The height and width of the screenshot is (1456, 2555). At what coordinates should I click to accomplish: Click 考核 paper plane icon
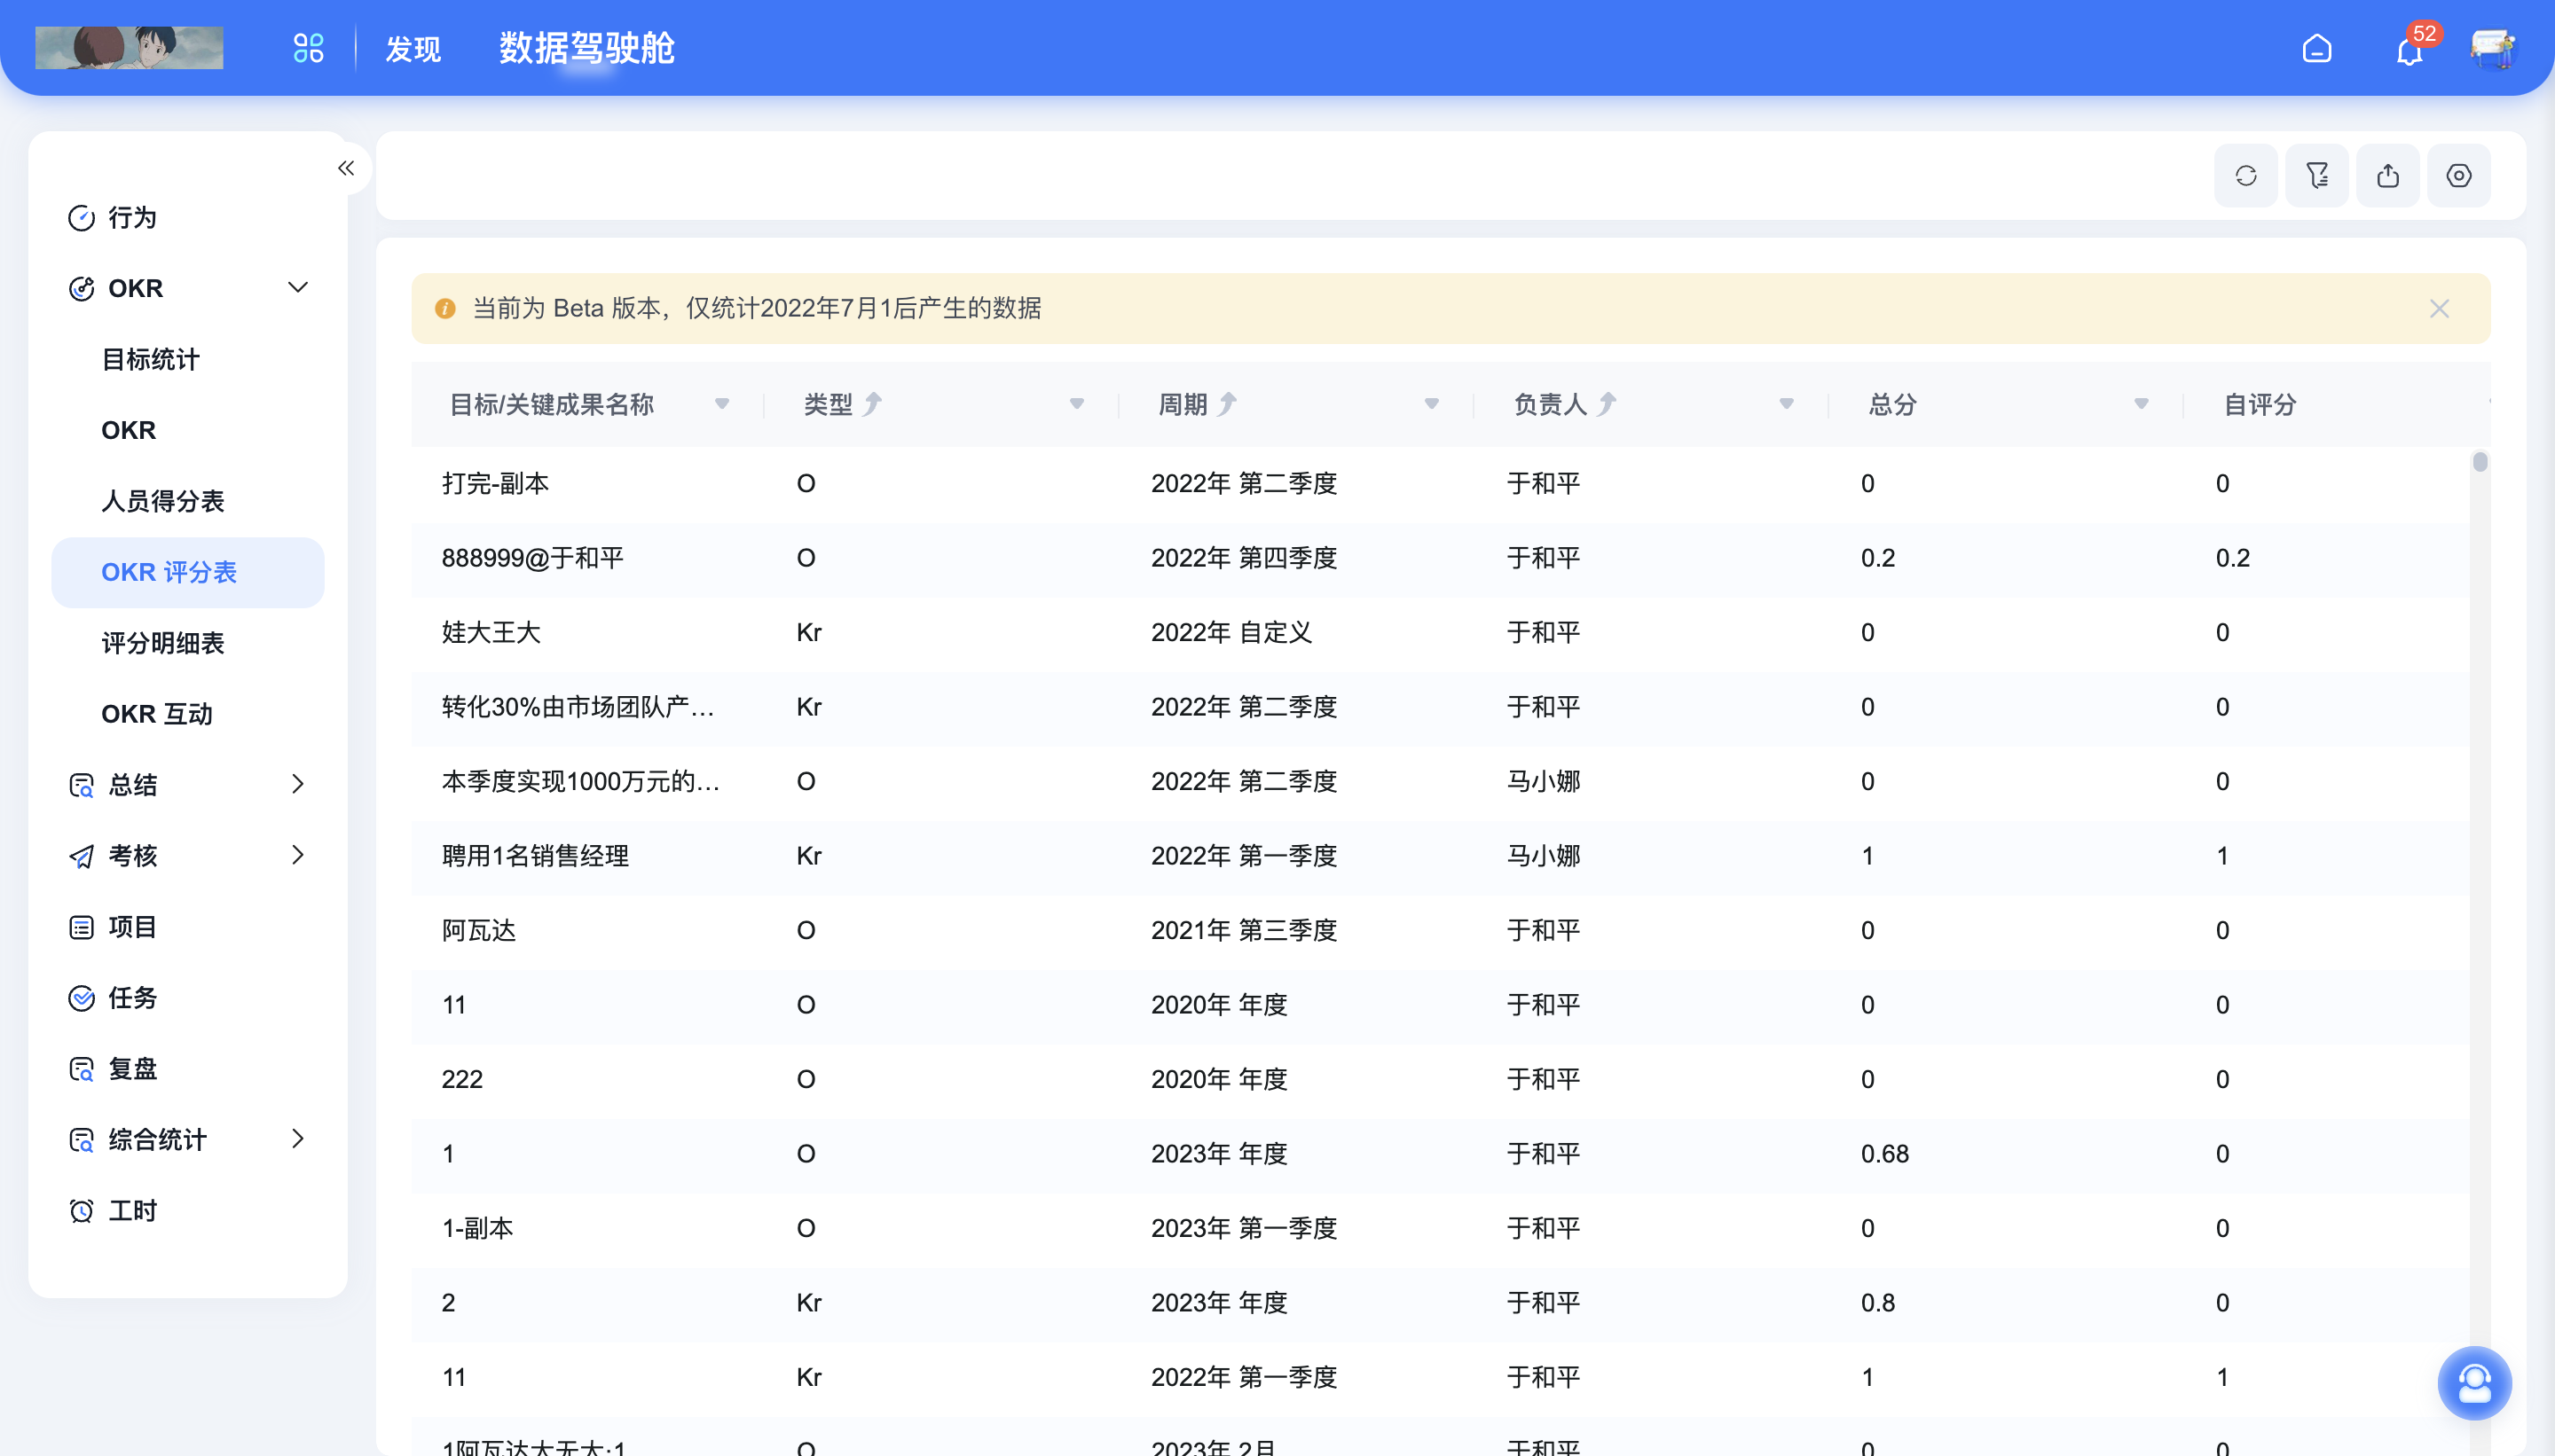[81, 856]
